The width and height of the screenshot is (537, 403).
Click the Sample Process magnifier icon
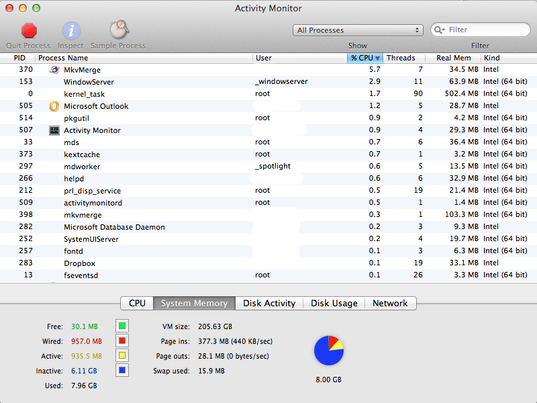pyautogui.click(x=119, y=30)
